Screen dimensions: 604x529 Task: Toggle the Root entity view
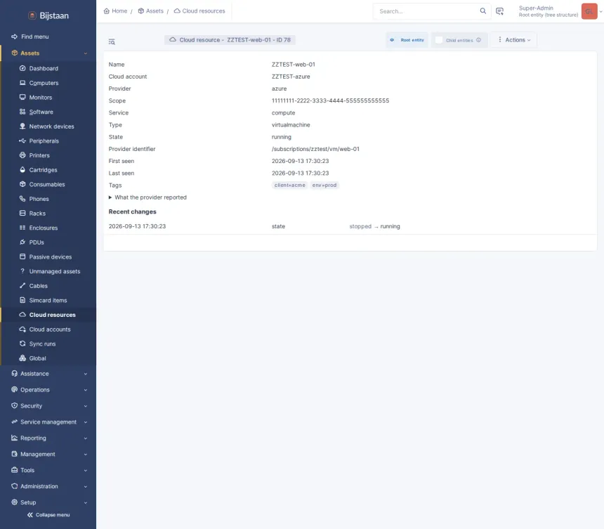pos(407,40)
